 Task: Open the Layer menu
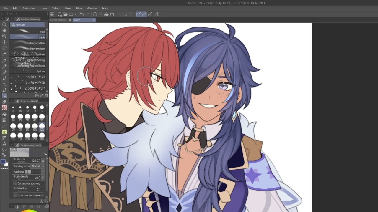coord(44,8)
